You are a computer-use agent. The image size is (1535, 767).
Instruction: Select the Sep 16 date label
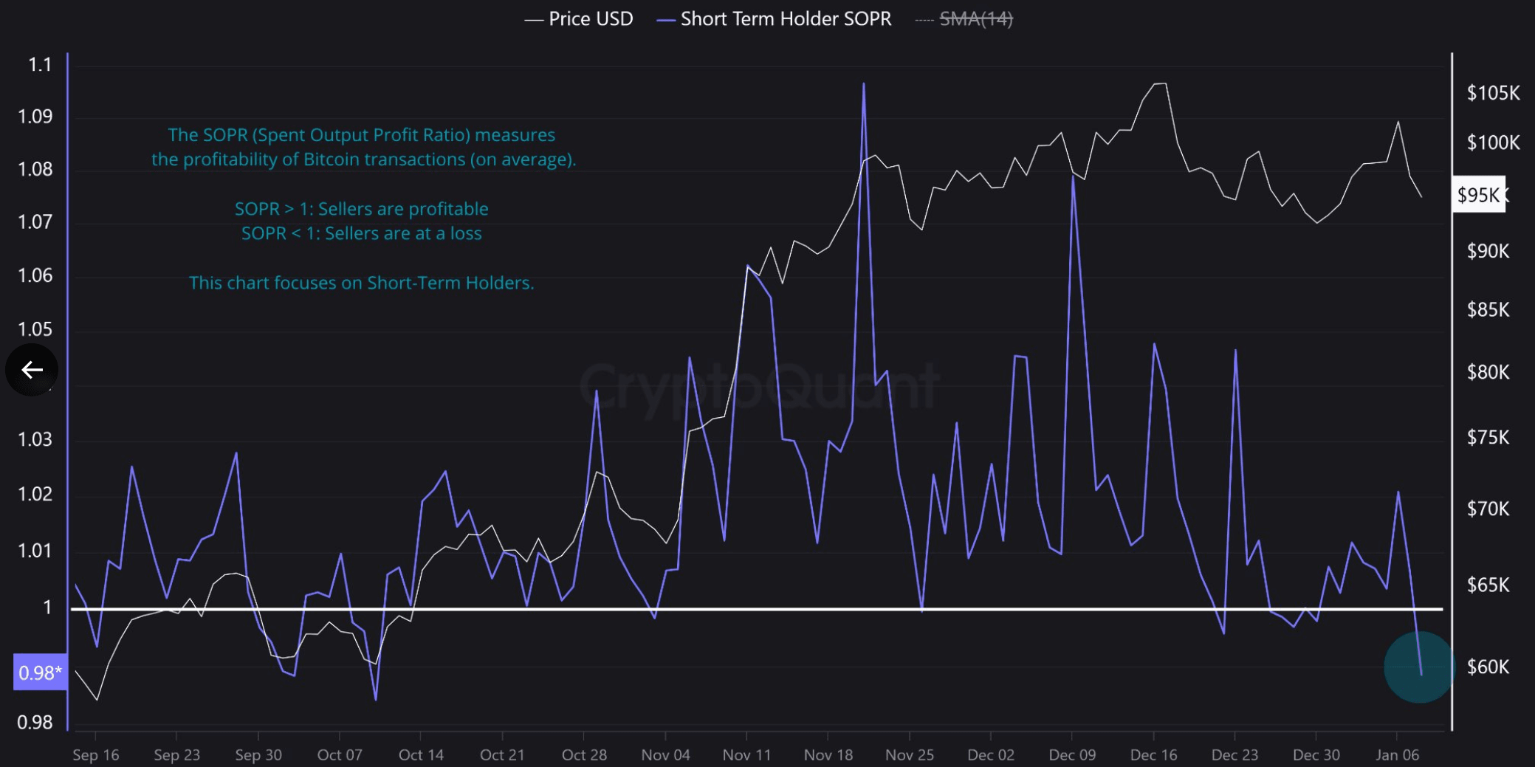tap(96, 754)
